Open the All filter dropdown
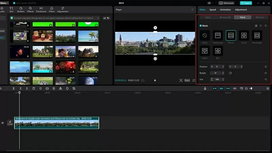This screenshot has width=272, height=153. pyautogui.click(x=106, y=18)
